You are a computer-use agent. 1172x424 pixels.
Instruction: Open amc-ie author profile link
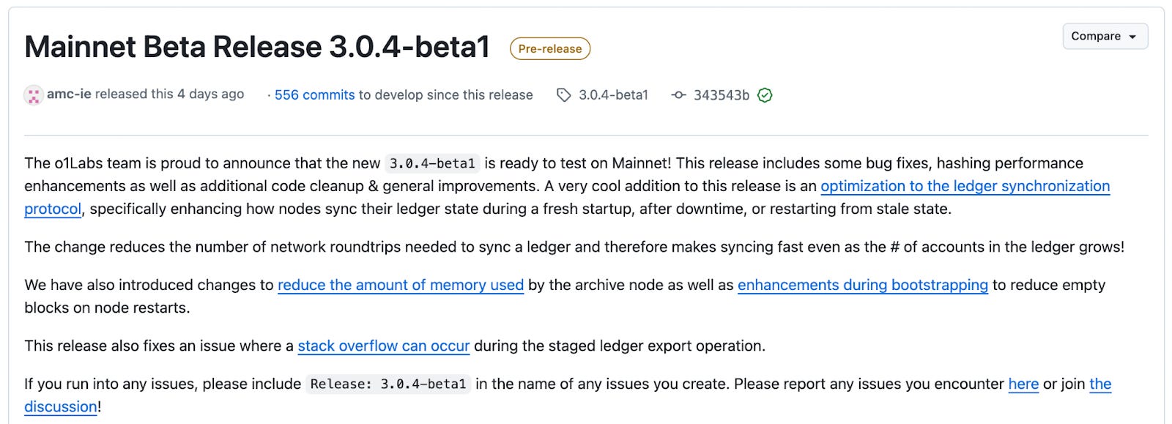coord(69,94)
